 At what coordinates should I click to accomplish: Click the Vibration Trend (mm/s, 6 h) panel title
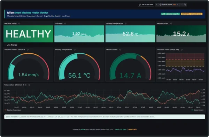(168, 50)
